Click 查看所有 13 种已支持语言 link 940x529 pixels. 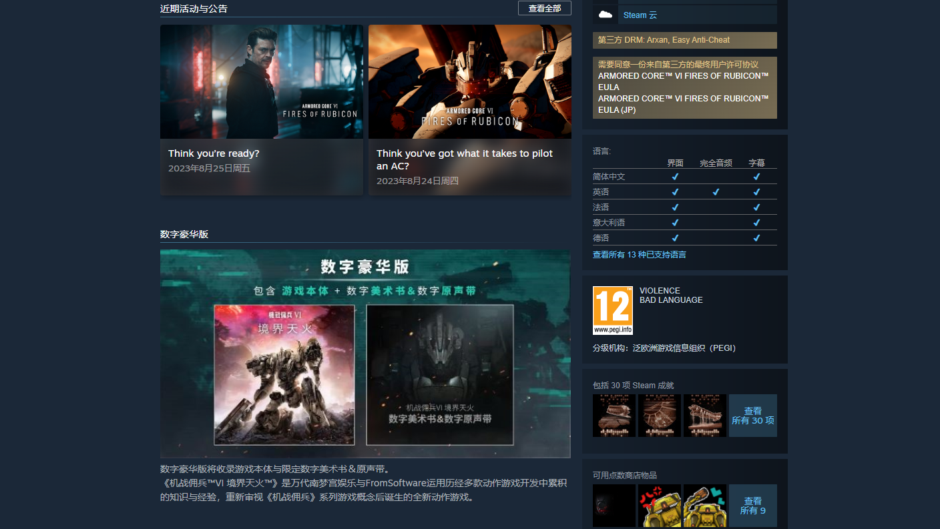click(x=640, y=255)
